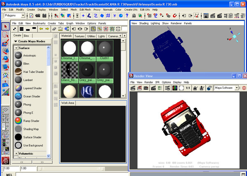Click the Hypershade previous graph yellow arrow
This screenshot has width=247, height=176.
pyautogui.click(x=41, y=29)
